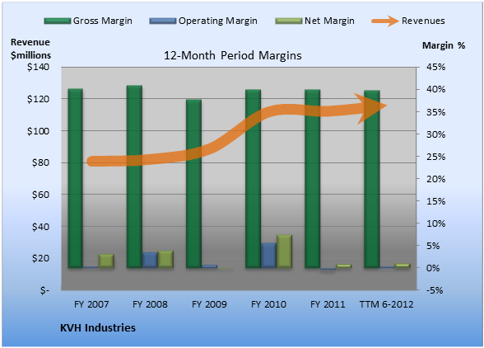
Task: Click the orange revenue arrowhead
Action: 370,108
